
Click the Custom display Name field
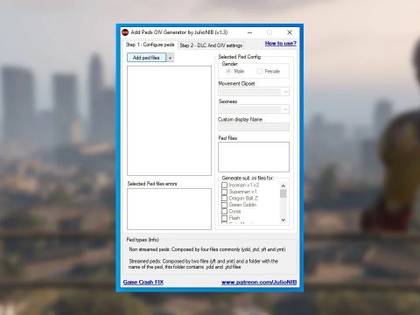[x=254, y=127]
